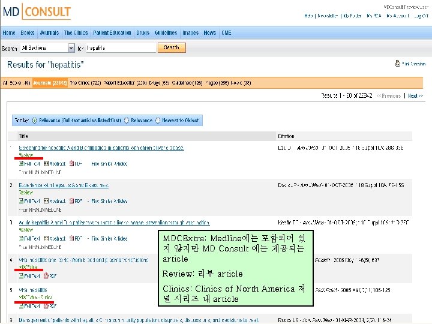
Task: Open PDF icon for result 3
Action: (x=71, y=238)
